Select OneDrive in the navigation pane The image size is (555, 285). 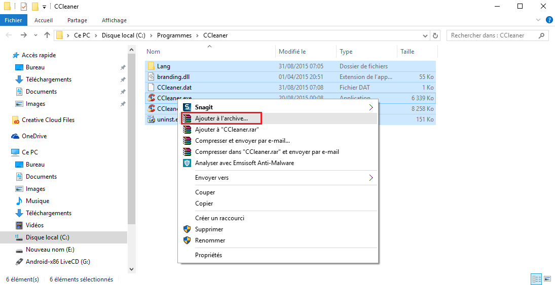click(34, 136)
